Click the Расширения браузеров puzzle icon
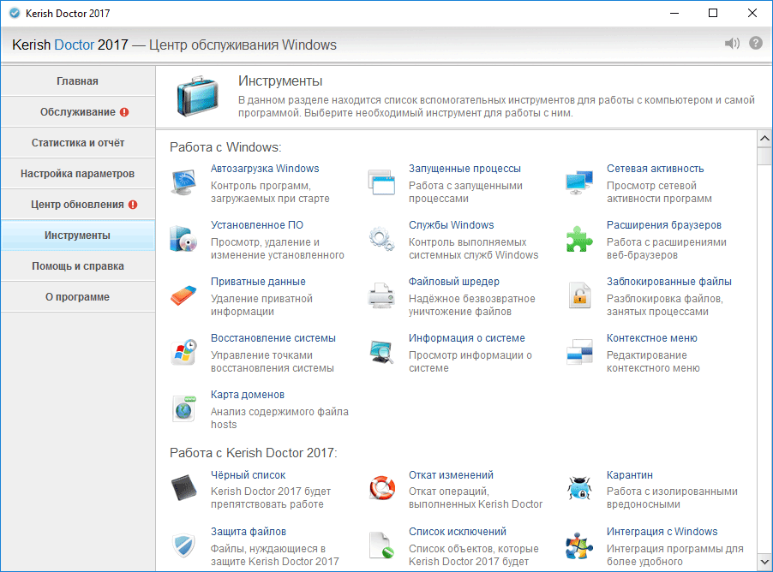Viewport: 773px width, 572px height. click(580, 239)
